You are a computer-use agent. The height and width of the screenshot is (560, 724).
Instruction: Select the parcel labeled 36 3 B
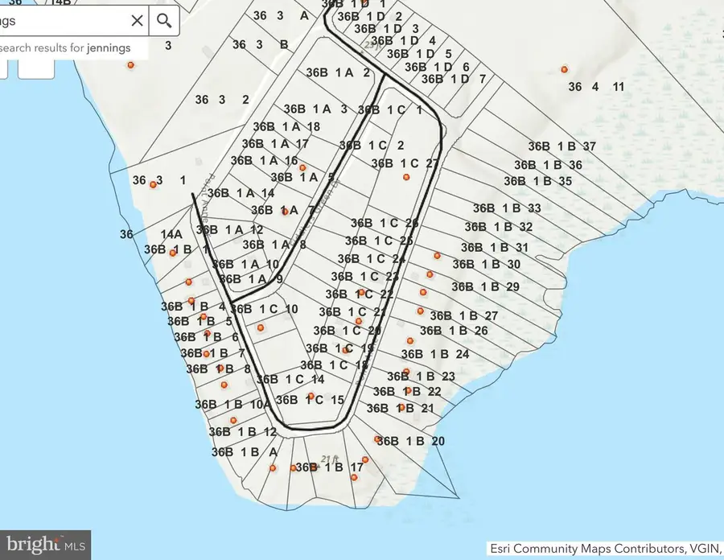(x=260, y=45)
